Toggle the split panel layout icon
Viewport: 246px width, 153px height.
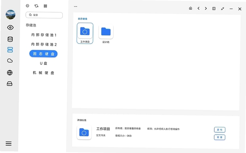[x=214, y=9]
